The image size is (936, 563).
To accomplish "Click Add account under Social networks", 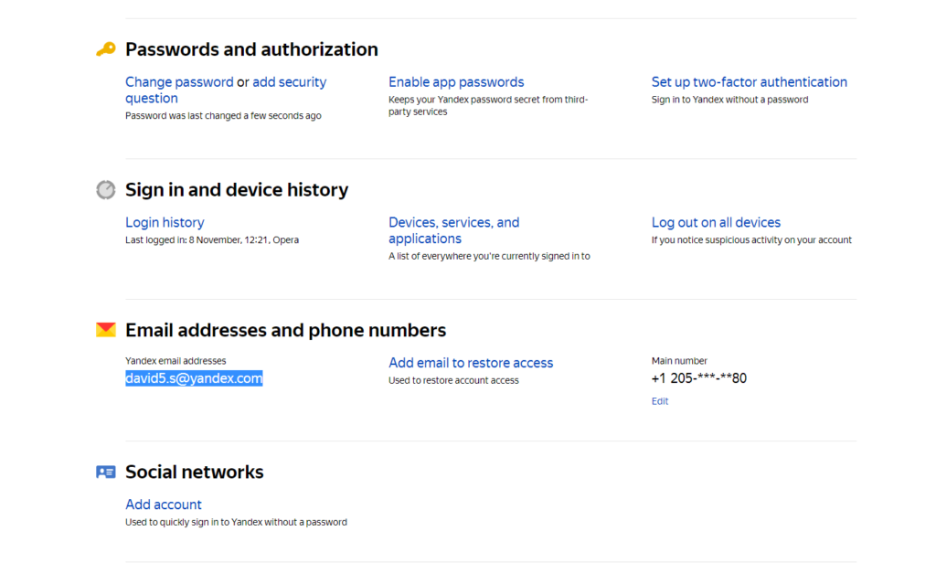I will 164,505.
